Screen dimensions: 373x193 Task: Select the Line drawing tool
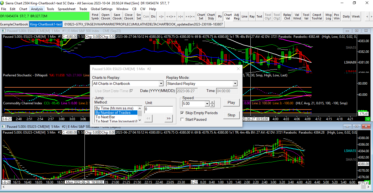click(244, 16)
